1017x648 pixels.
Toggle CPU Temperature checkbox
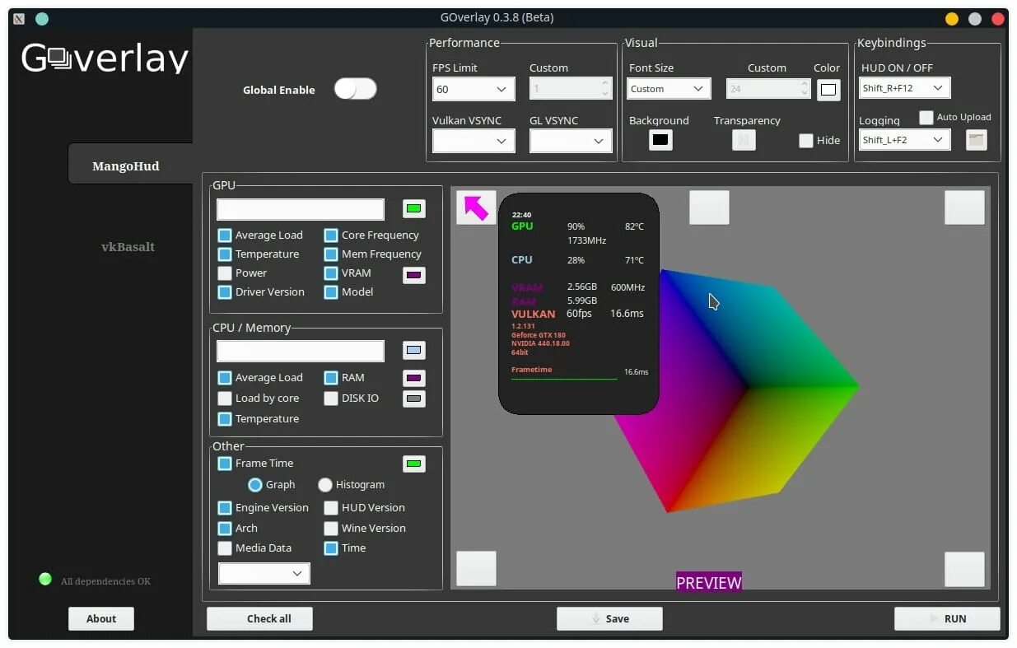pos(225,418)
